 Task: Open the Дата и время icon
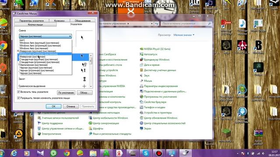[x=141, y=65]
